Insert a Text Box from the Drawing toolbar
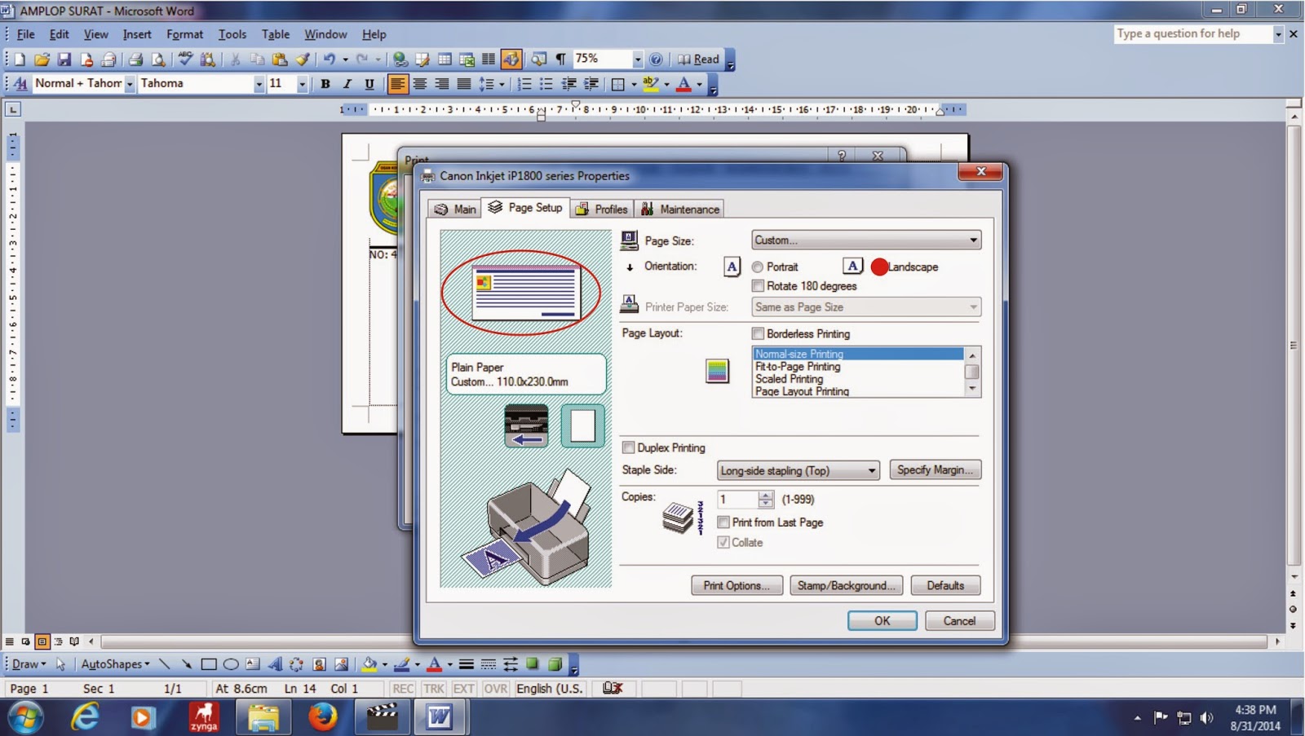 click(253, 664)
